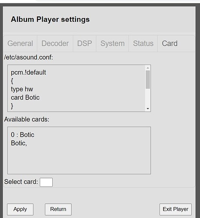Click the Return button
200x218 pixels.
click(58, 209)
